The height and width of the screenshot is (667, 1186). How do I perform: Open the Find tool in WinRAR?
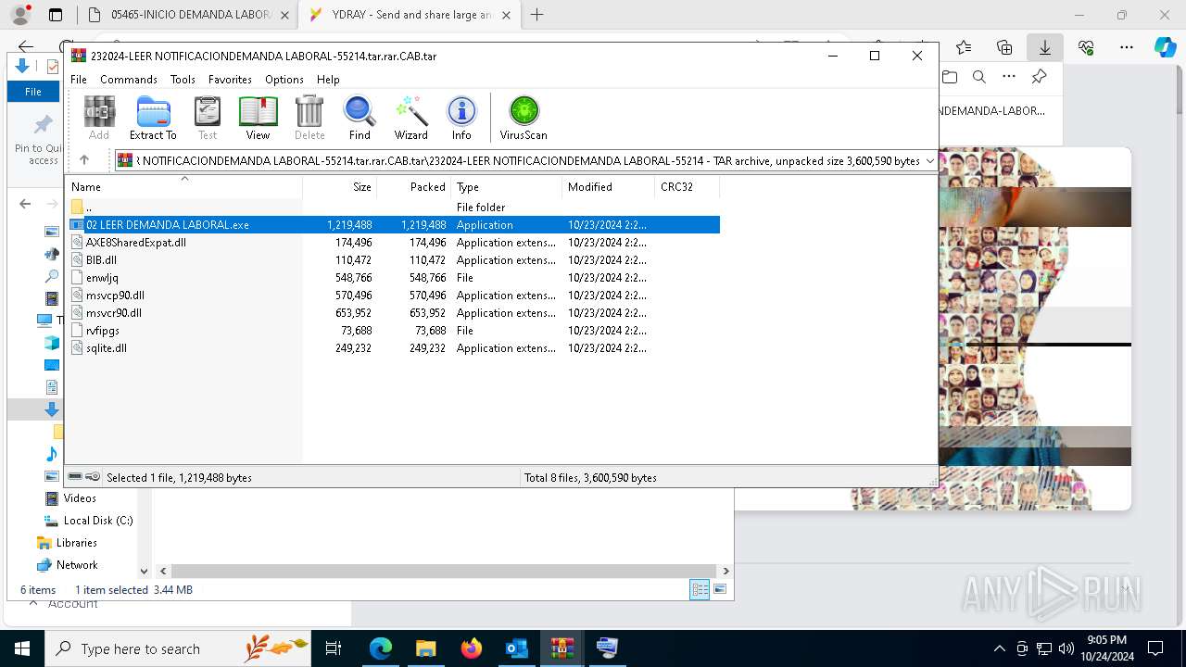360,118
